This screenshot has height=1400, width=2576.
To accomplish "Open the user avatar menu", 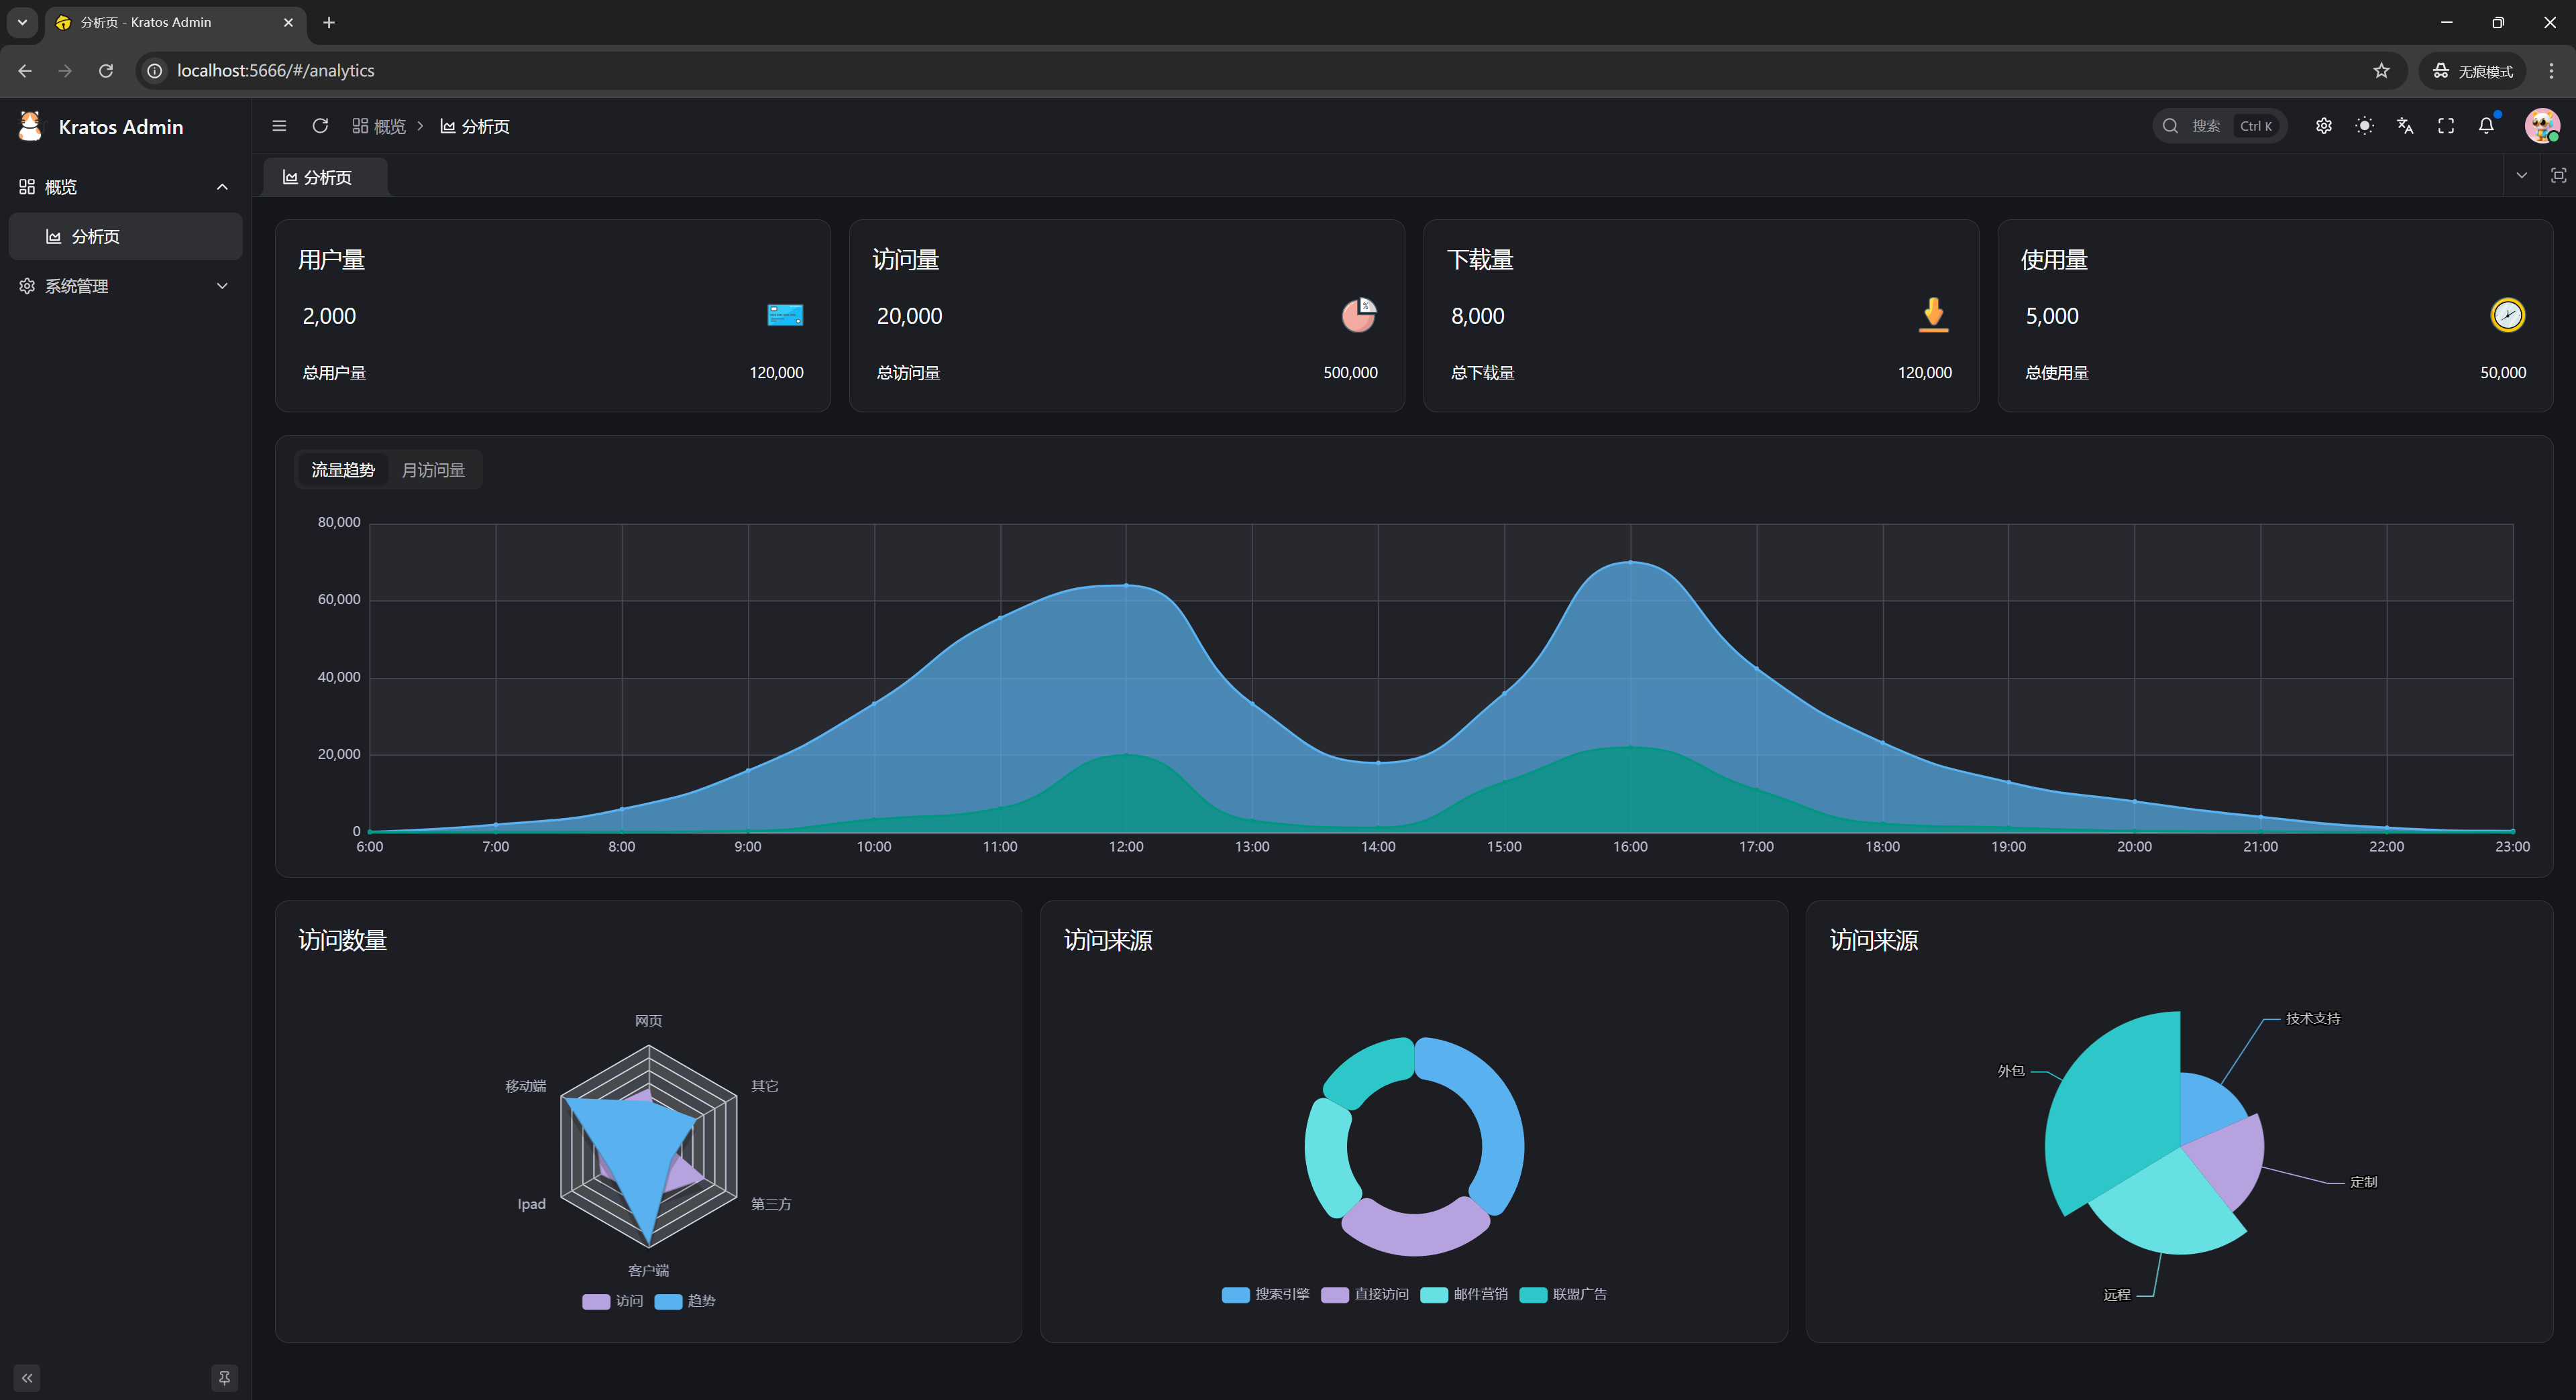I will [2541, 126].
